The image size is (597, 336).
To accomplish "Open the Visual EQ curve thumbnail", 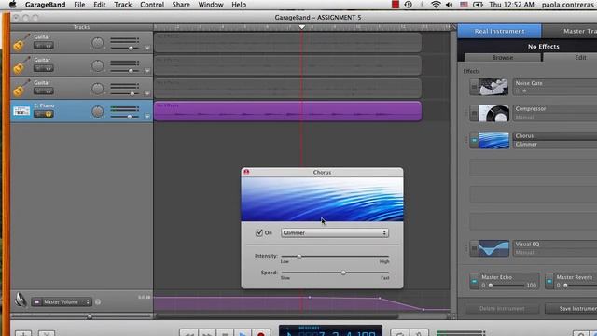I will [493, 248].
